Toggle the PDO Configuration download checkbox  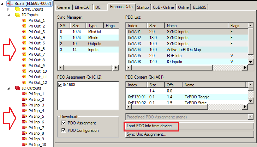(x=64, y=130)
